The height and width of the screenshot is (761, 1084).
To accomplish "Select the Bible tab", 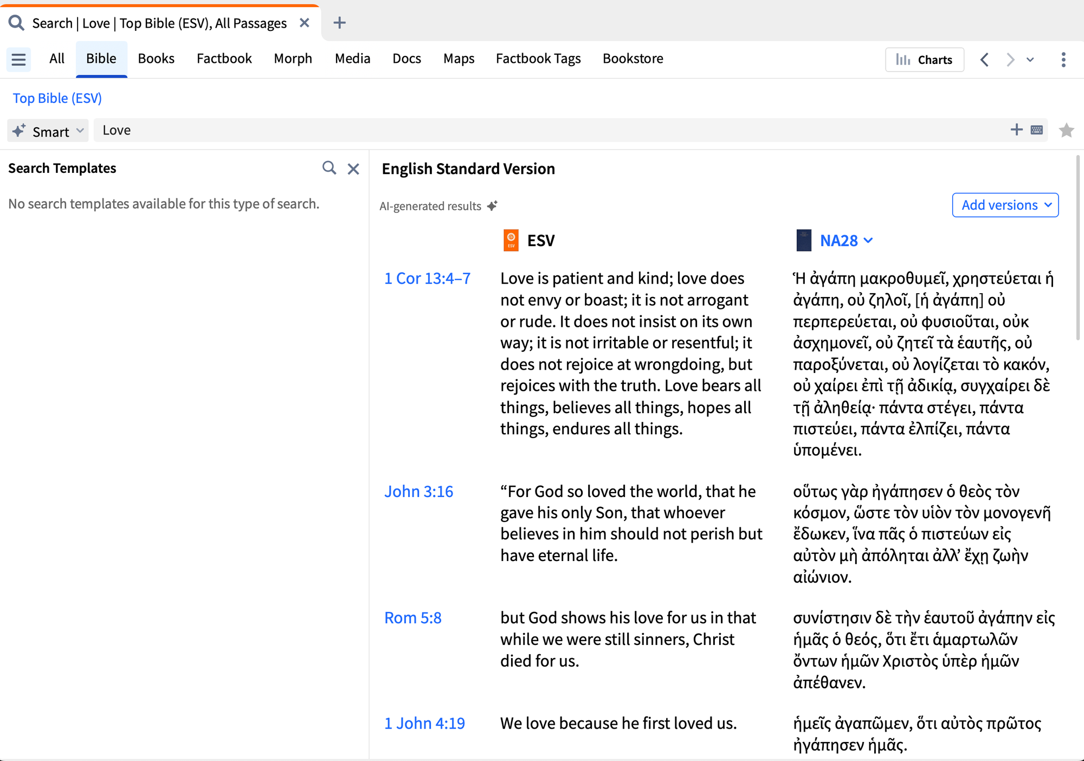I will 101,59.
